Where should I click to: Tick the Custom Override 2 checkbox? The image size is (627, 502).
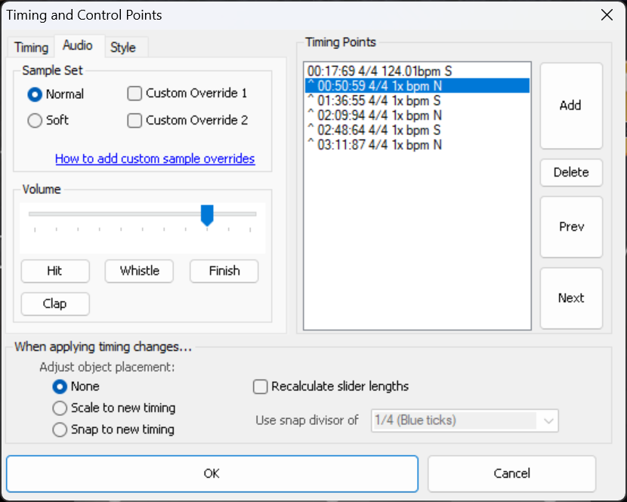(135, 120)
